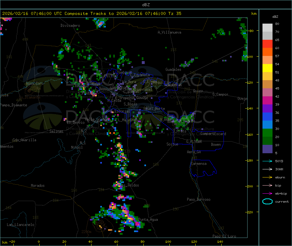Screen dimensions: 292x246
Task: Click the 'Divisadero' map label
Action: click(x=70, y=26)
